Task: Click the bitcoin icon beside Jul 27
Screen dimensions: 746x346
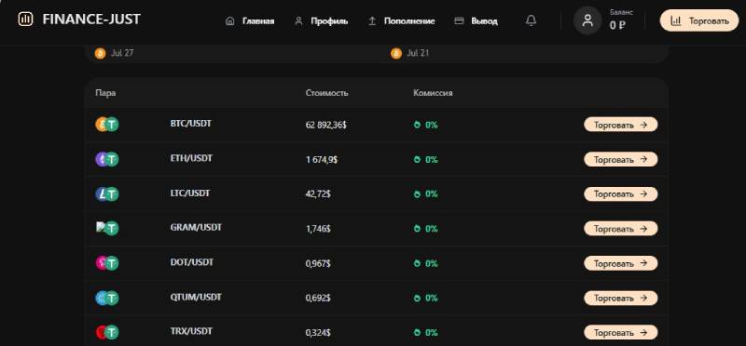Action: coord(100,53)
